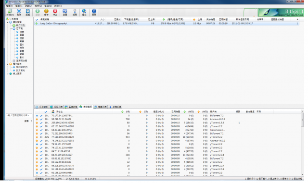Image resolution: width=308 pixels, height=183 pixels.
Task: Click the blue folder settings toolbar icon
Action: [x=64, y=12]
